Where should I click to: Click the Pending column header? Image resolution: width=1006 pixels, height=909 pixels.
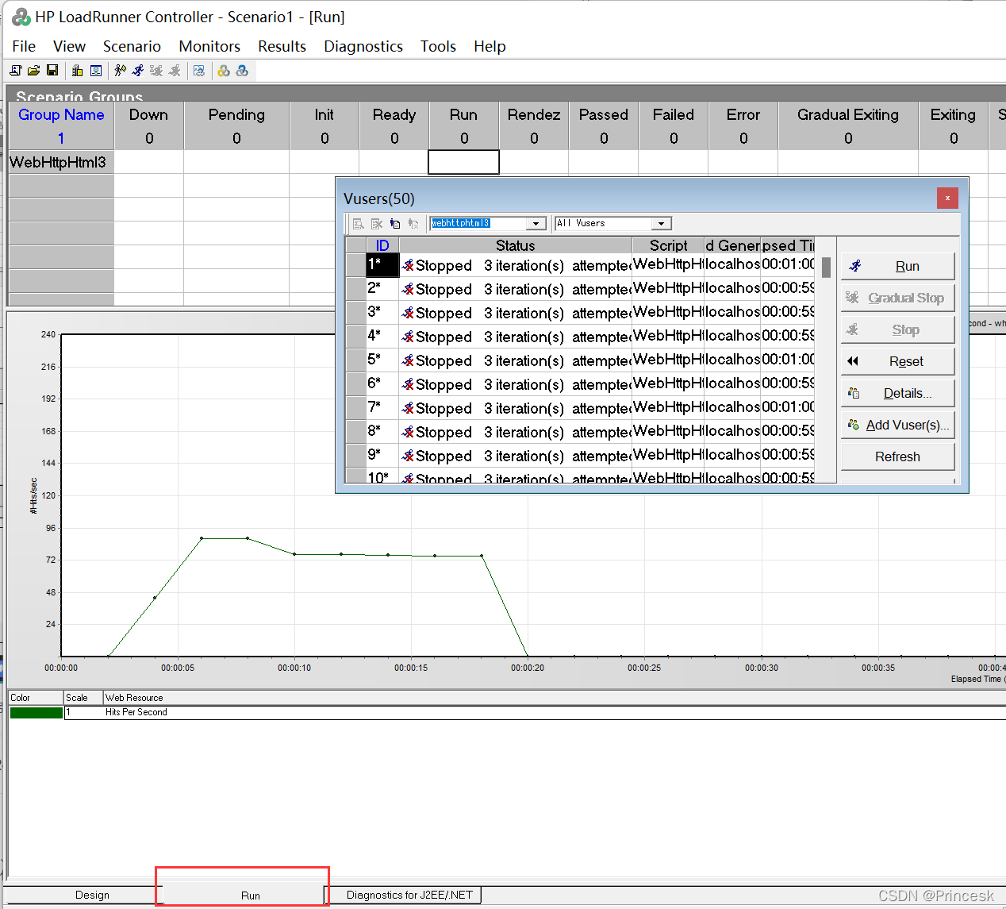tap(236, 114)
